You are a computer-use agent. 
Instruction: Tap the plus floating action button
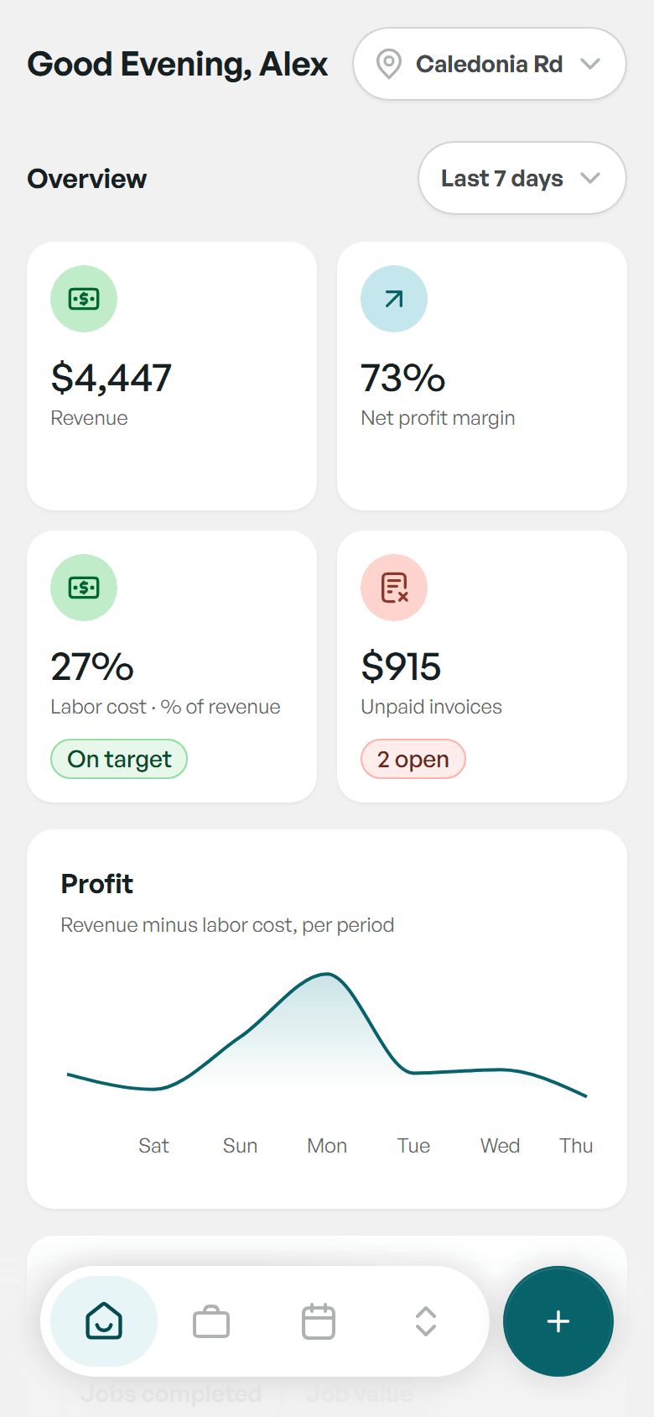coord(558,1321)
